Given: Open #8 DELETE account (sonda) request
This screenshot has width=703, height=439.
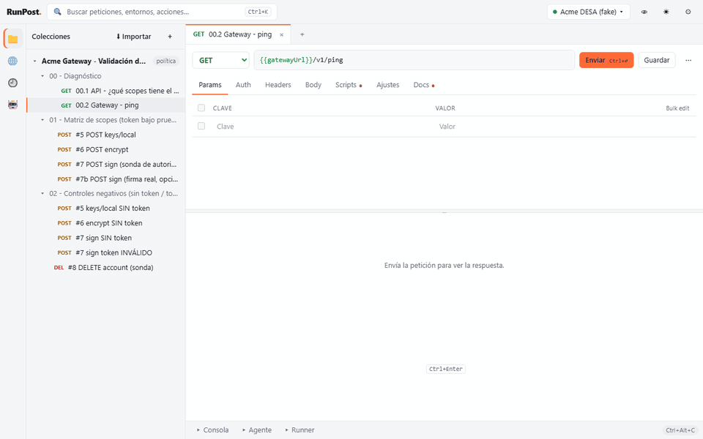Looking at the screenshot, I should pyautogui.click(x=105, y=268).
